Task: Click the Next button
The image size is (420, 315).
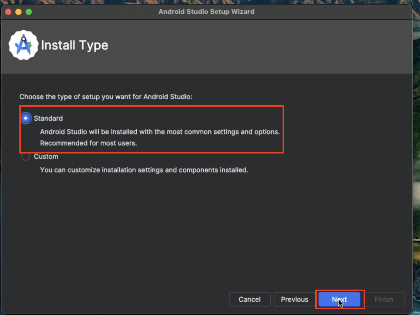Action: tap(339, 299)
